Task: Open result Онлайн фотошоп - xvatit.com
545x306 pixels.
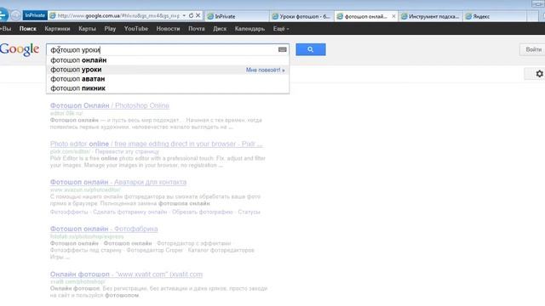Action: 126,274
